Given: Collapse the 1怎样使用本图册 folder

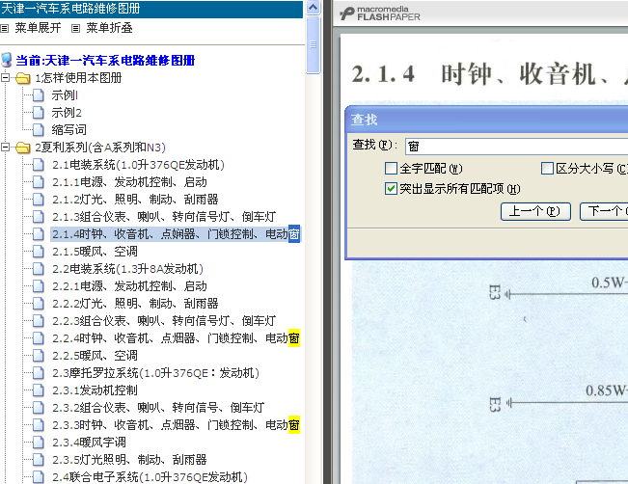Looking at the screenshot, I should (x=5, y=78).
